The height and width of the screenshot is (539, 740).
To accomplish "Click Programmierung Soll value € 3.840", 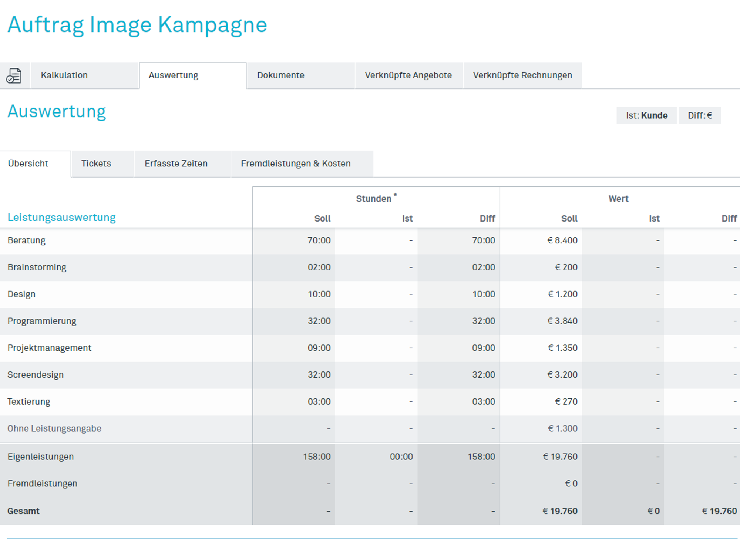I will [x=562, y=321].
